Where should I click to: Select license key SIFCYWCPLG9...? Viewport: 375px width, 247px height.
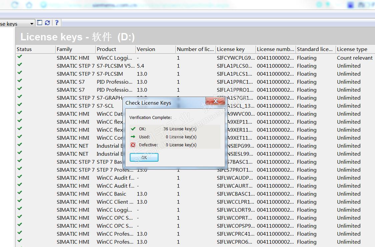(236, 58)
